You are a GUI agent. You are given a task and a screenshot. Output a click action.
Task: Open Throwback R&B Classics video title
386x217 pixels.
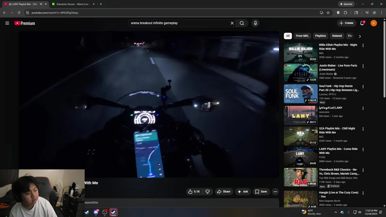[339, 172]
